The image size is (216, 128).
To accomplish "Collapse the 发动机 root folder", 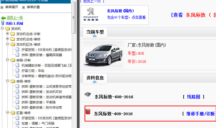I will pos(2,28).
